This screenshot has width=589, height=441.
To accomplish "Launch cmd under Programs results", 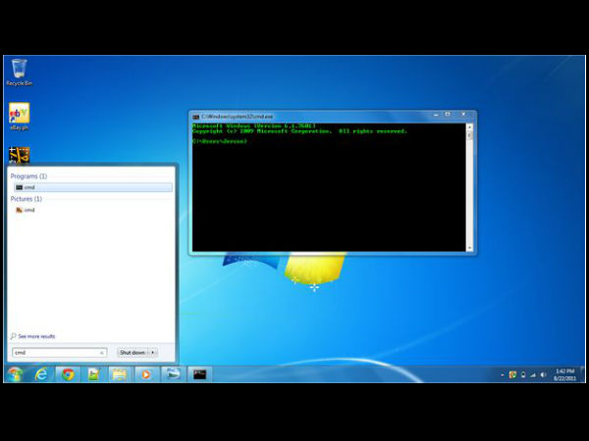I will tap(93, 187).
